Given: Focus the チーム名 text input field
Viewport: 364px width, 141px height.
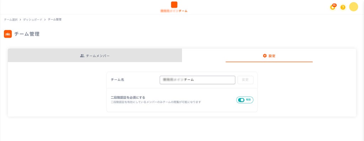Looking at the screenshot, I should click(x=197, y=80).
